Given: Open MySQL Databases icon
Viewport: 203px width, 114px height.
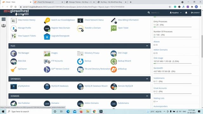Looking at the screenshot, I should pyautogui.click(x=47, y=86).
